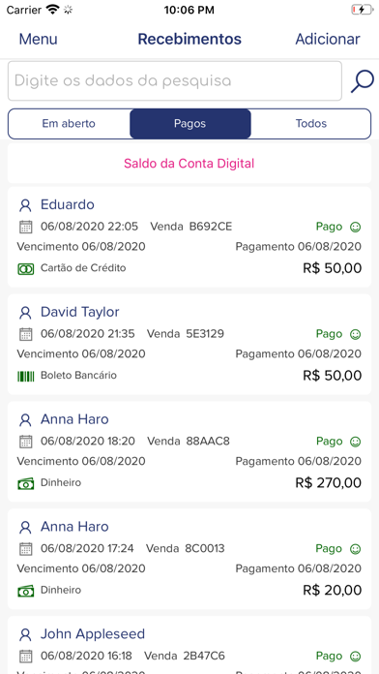Switch to the Em aberto filter
The width and height of the screenshot is (379, 674).
pos(69,124)
